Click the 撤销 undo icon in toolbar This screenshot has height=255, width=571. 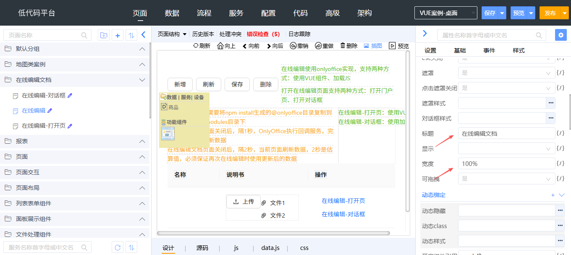(x=293, y=46)
